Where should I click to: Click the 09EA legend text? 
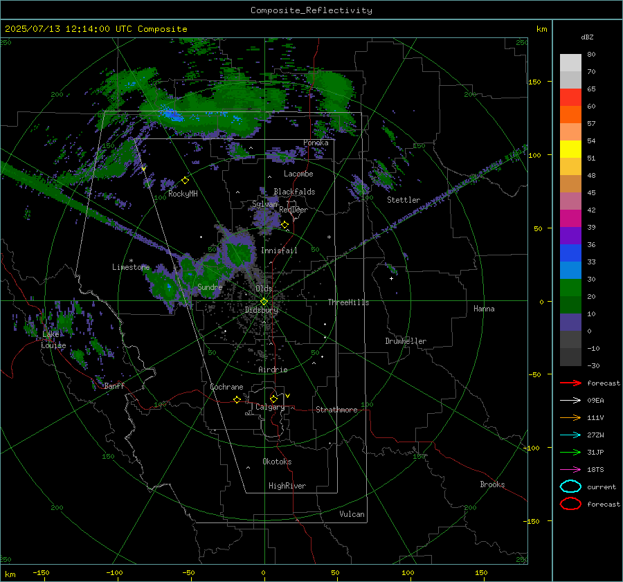coord(595,401)
